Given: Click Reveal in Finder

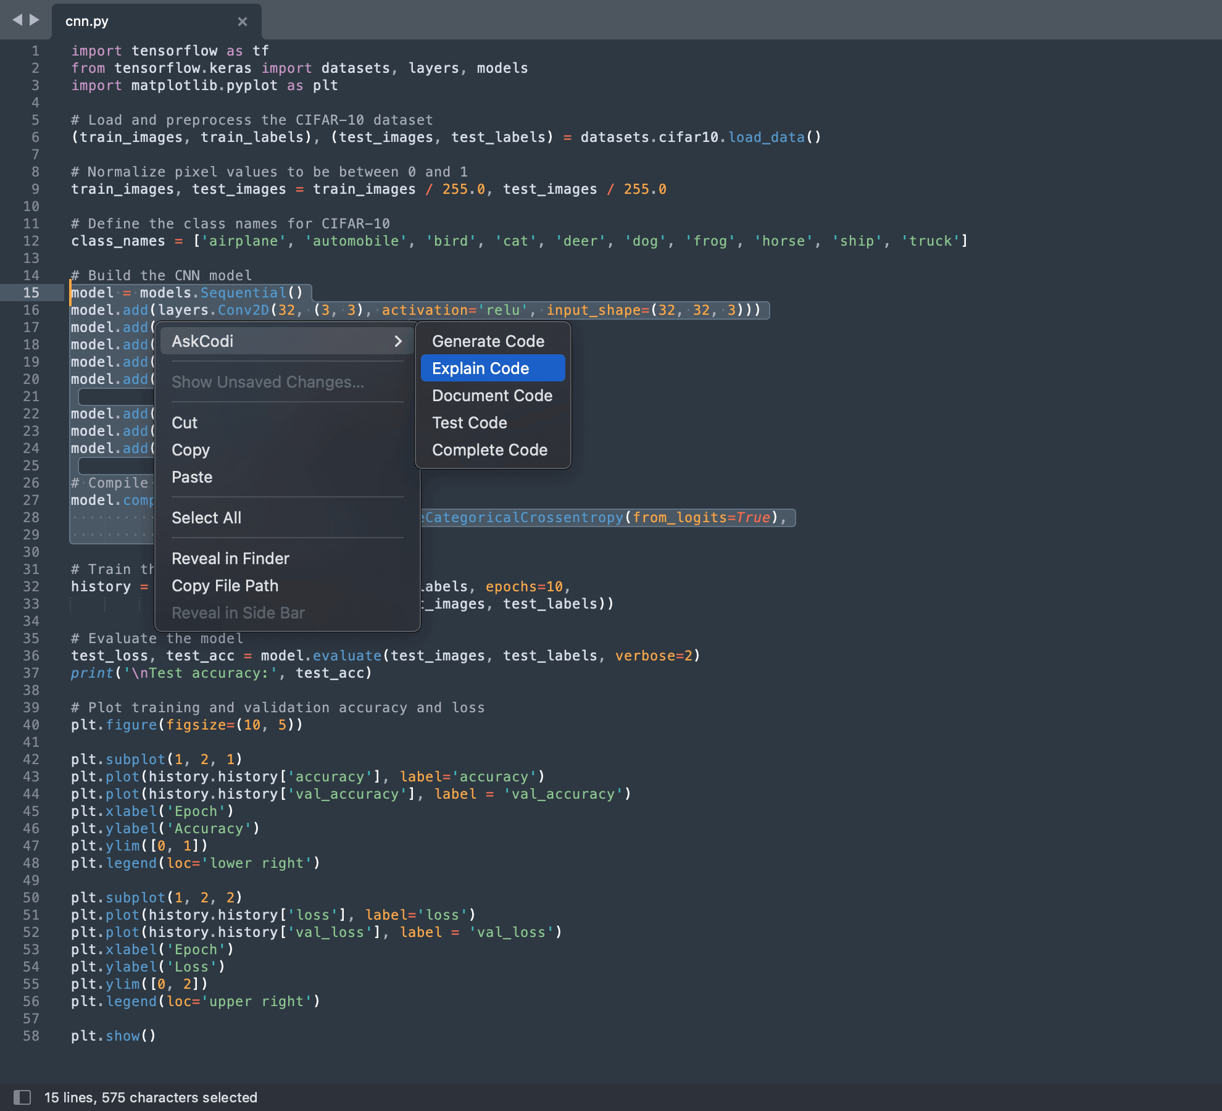Looking at the screenshot, I should click(287, 559).
